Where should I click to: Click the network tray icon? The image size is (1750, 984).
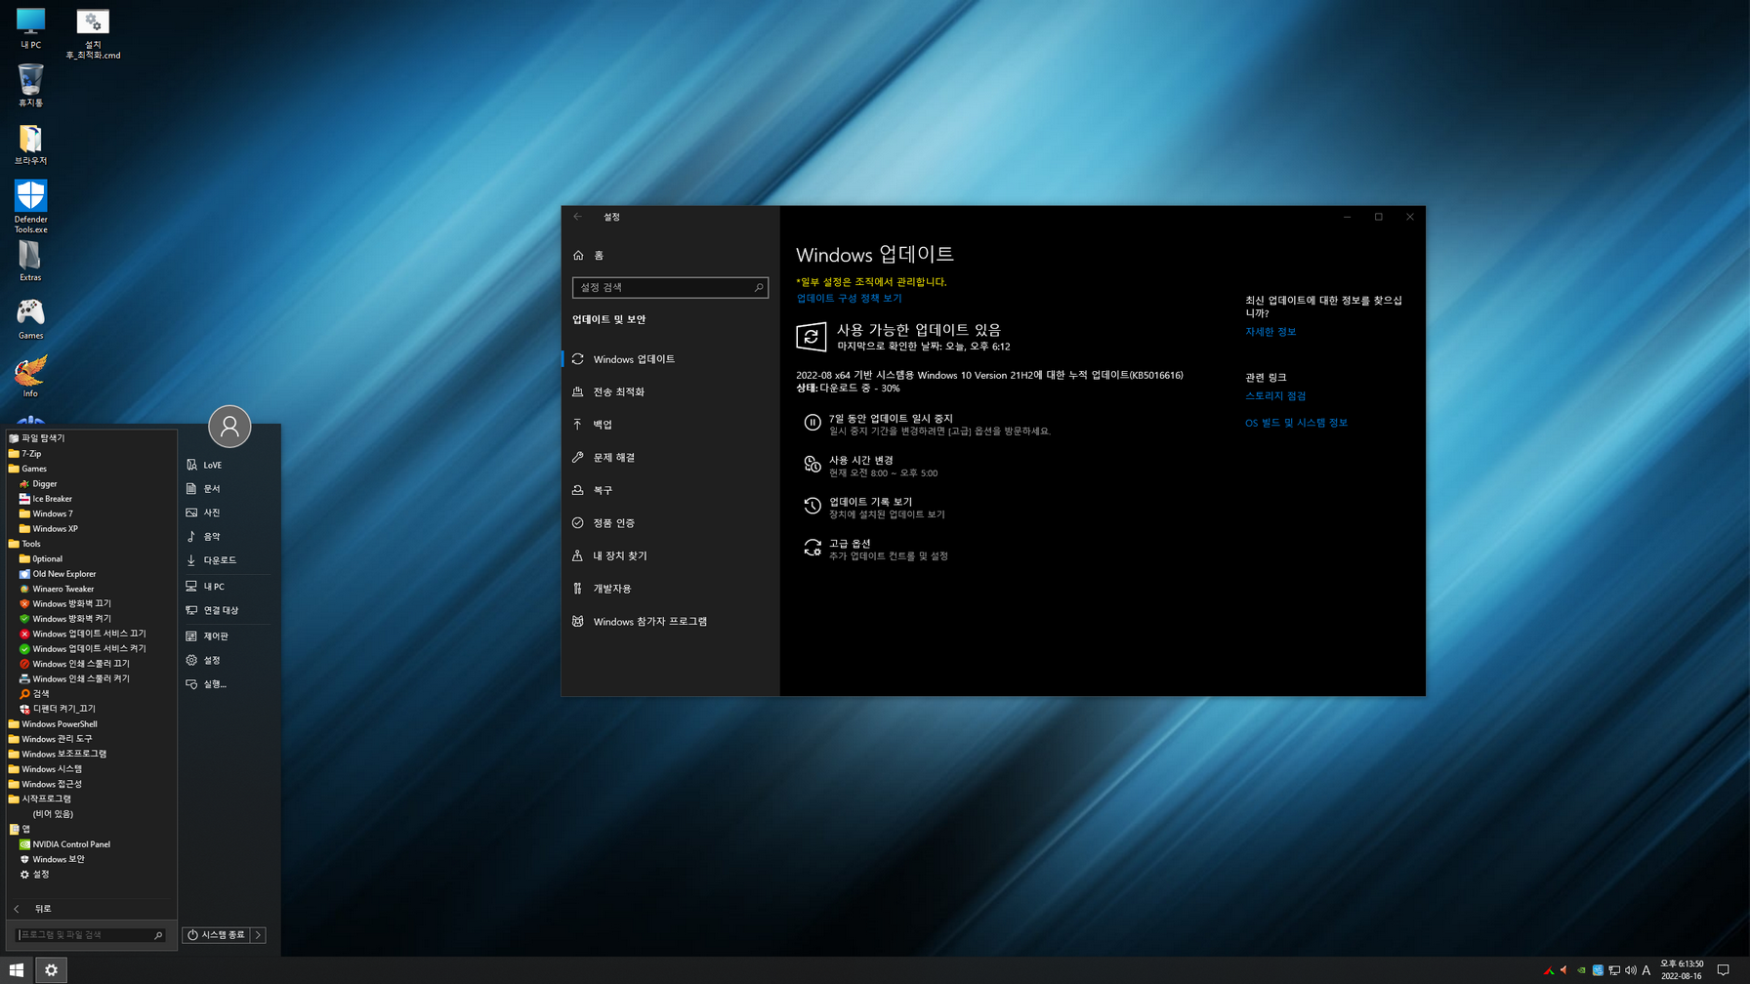pyautogui.click(x=1614, y=970)
